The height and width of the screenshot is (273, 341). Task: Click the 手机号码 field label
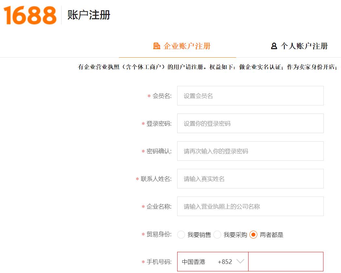pyautogui.click(x=159, y=262)
